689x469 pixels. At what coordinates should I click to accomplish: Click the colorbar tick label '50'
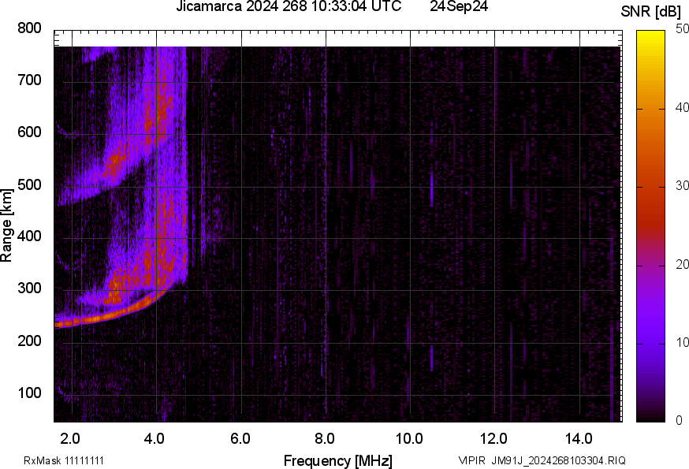[x=683, y=29]
